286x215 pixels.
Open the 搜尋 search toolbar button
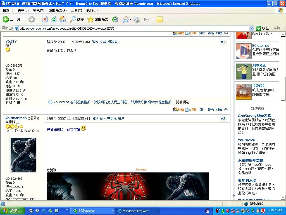click(77, 19)
